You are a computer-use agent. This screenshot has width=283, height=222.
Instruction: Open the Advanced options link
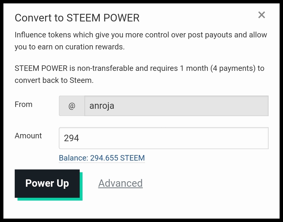coord(120,183)
